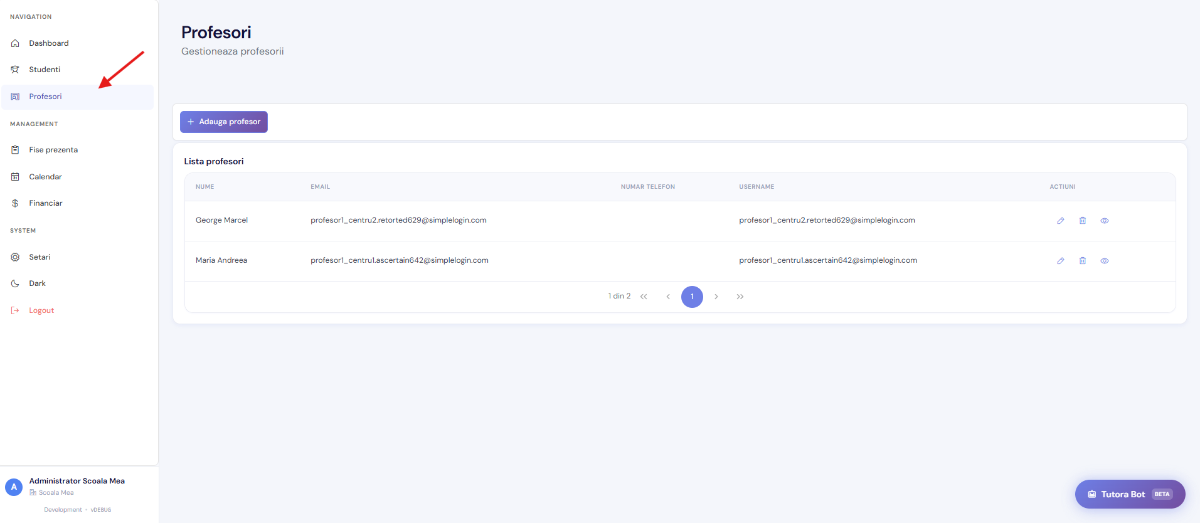Click the Development label at bottom
This screenshot has height=523, width=1200.
pos(63,510)
